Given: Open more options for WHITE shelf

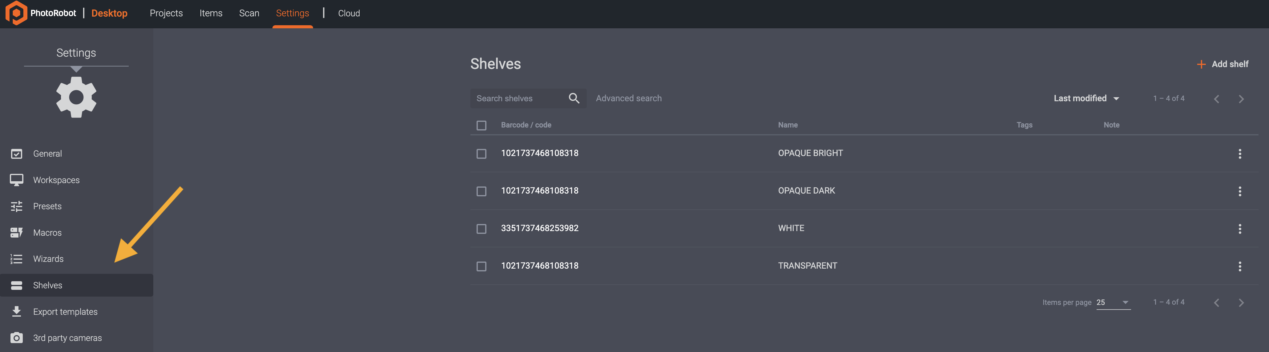Looking at the screenshot, I should [1239, 228].
